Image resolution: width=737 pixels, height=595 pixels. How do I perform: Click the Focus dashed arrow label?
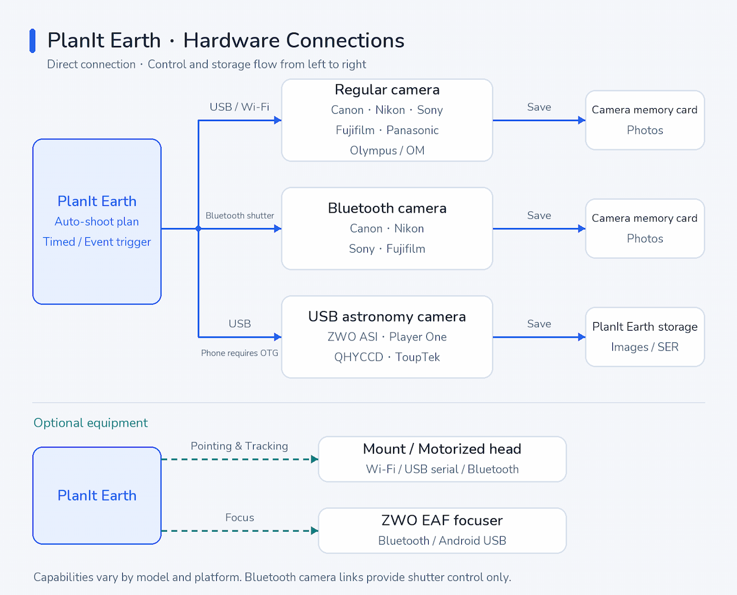240,518
